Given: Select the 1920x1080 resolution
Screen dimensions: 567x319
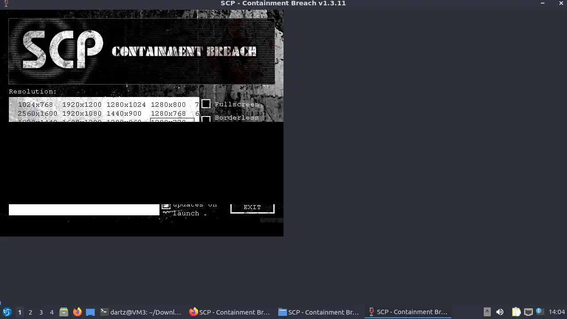Looking at the screenshot, I should coord(82,114).
